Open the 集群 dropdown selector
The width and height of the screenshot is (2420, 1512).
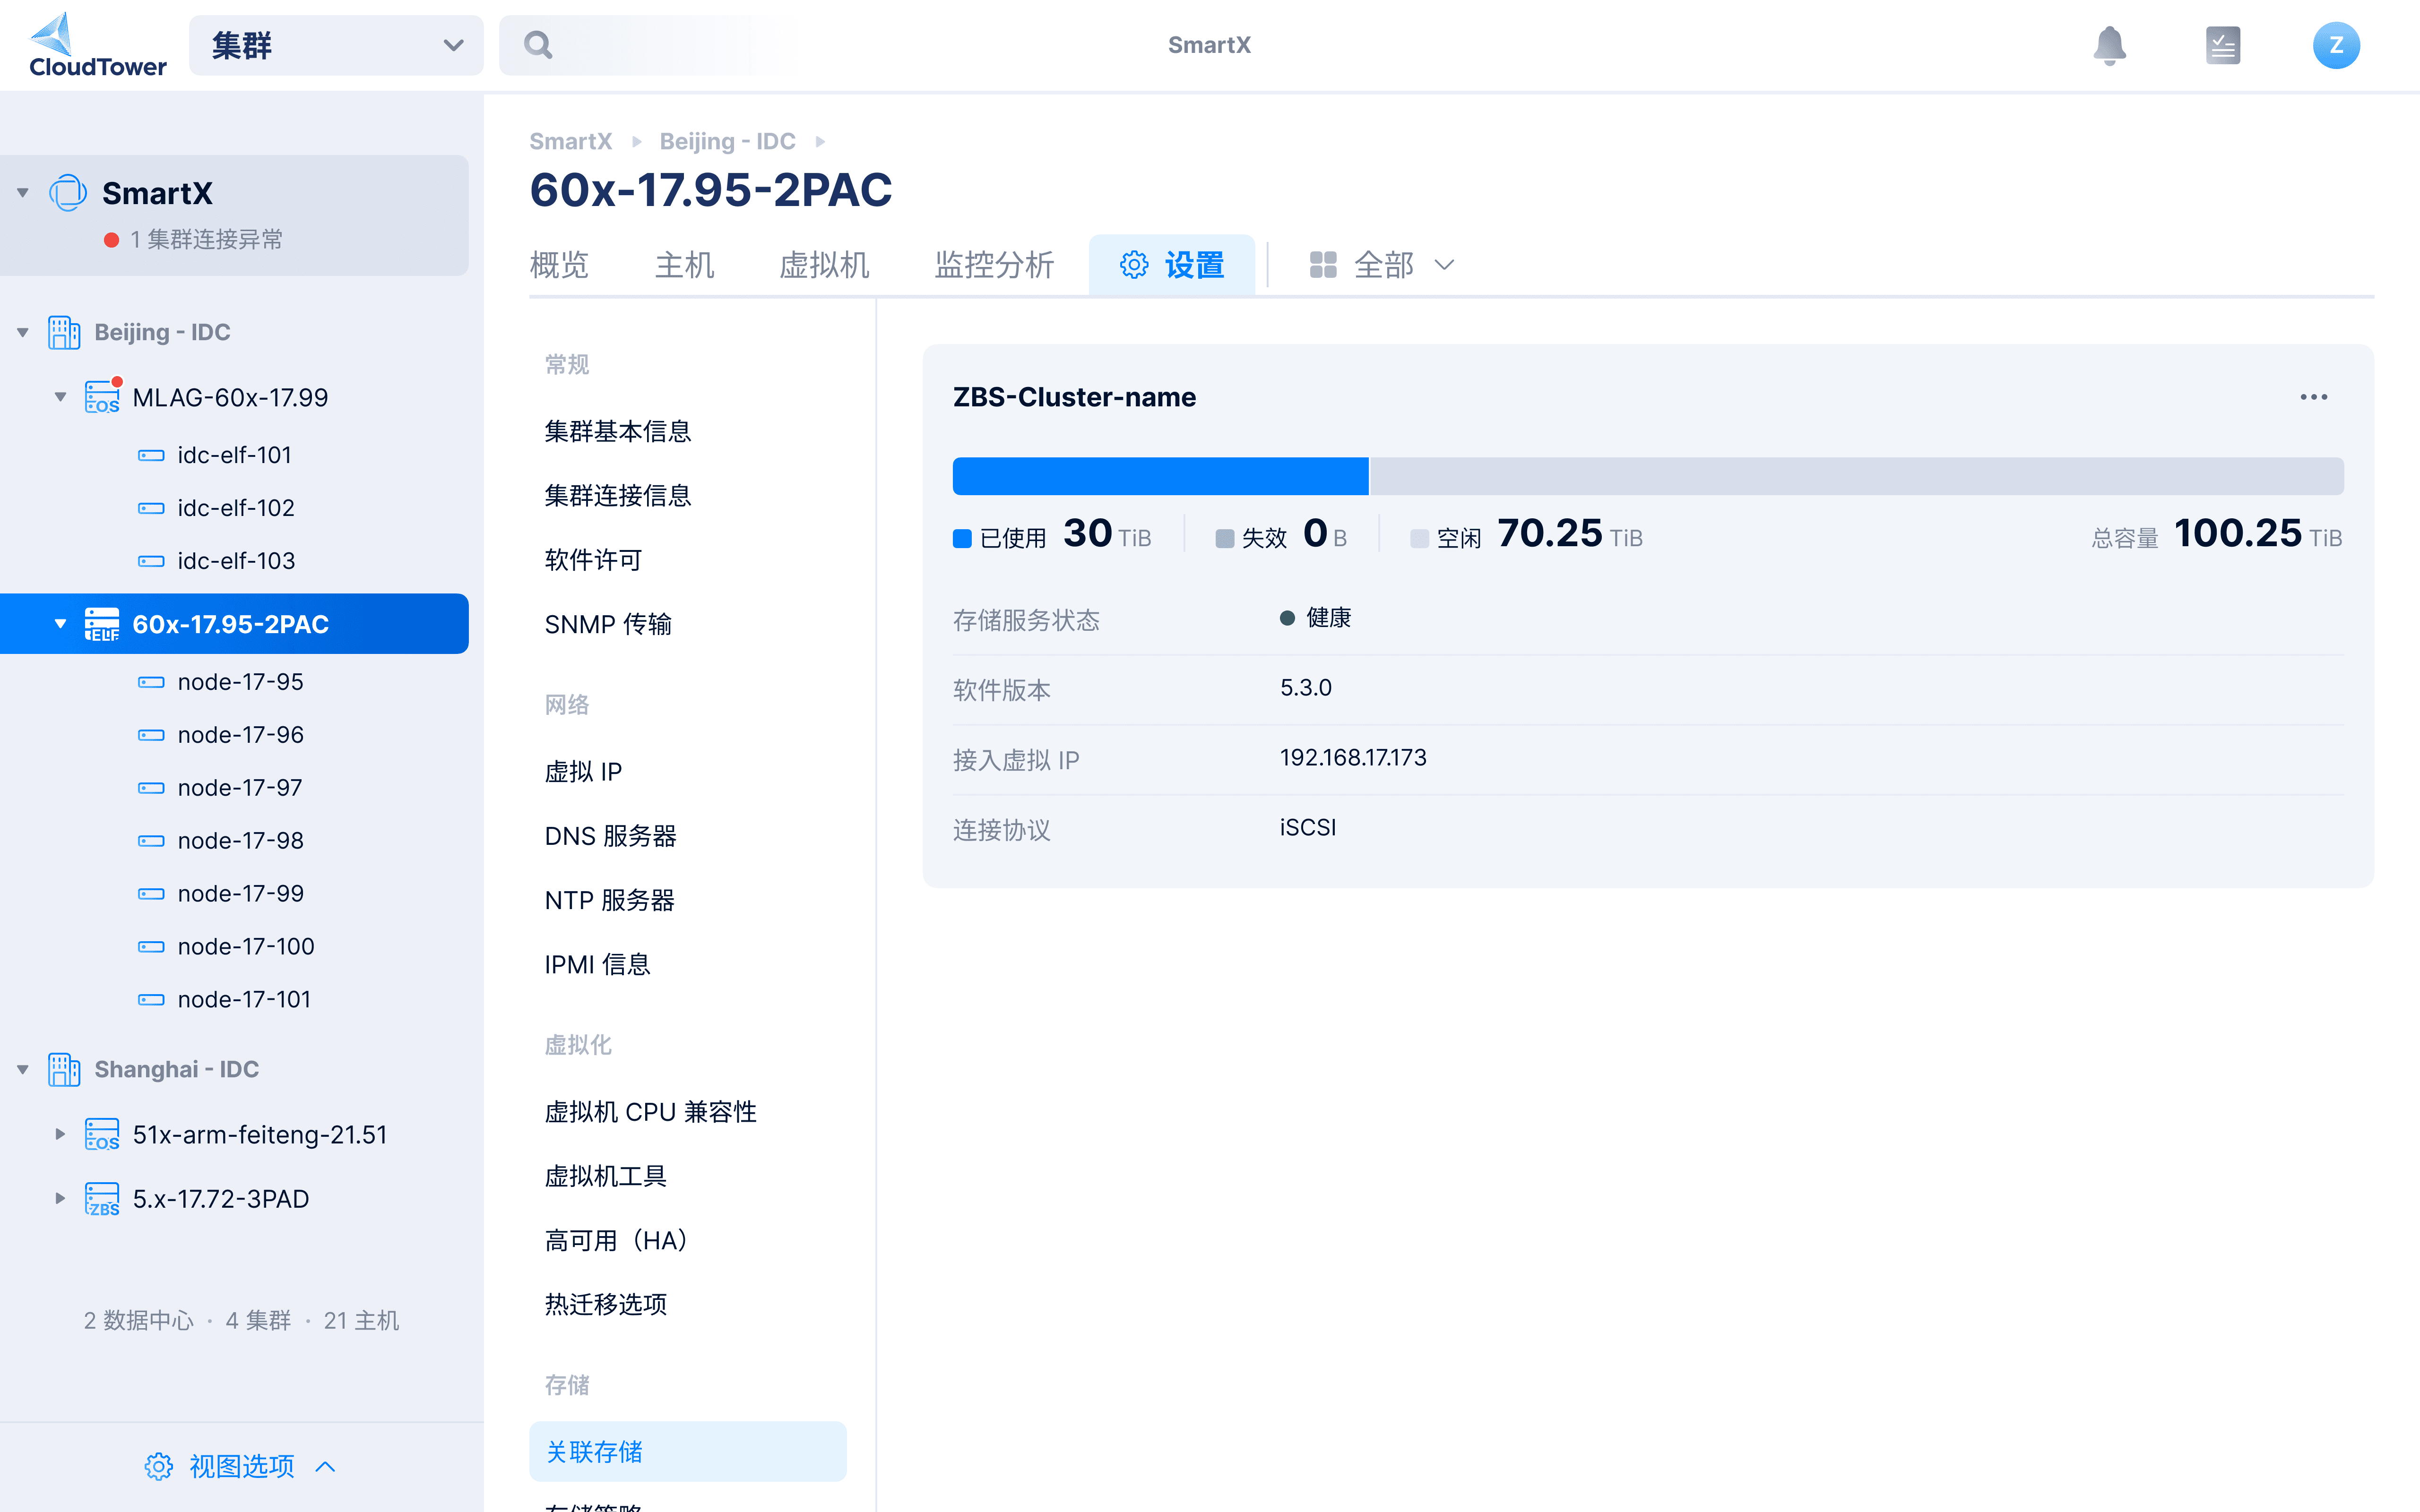click(x=336, y=45)
